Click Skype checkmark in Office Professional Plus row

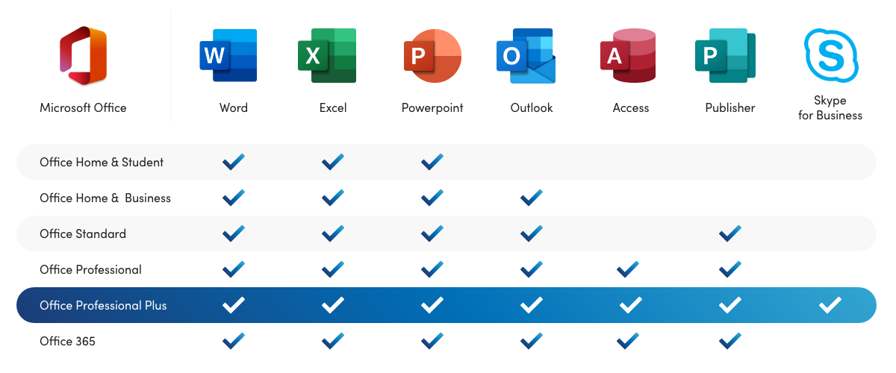830,305
